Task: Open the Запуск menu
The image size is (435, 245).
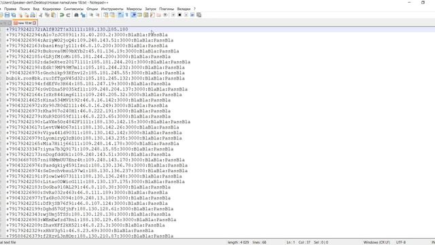Action: pyautogui.click(x=151, y=9)
